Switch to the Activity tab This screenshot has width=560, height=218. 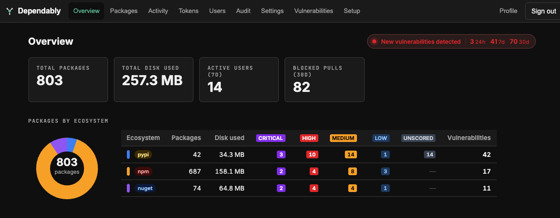(x=158, y=11)
